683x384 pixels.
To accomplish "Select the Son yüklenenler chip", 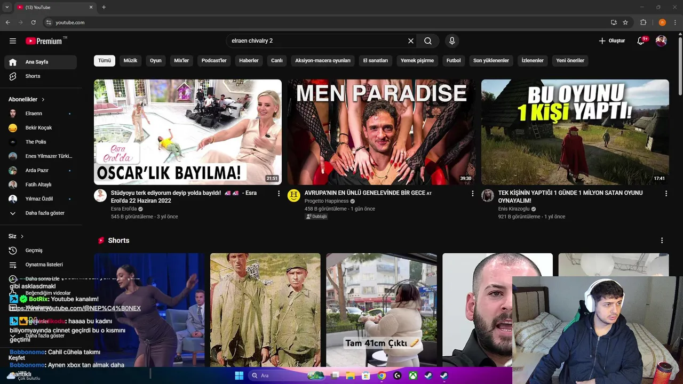I will point(491,61).
